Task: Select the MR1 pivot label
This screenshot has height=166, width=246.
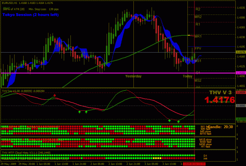Action: point(198,36)
